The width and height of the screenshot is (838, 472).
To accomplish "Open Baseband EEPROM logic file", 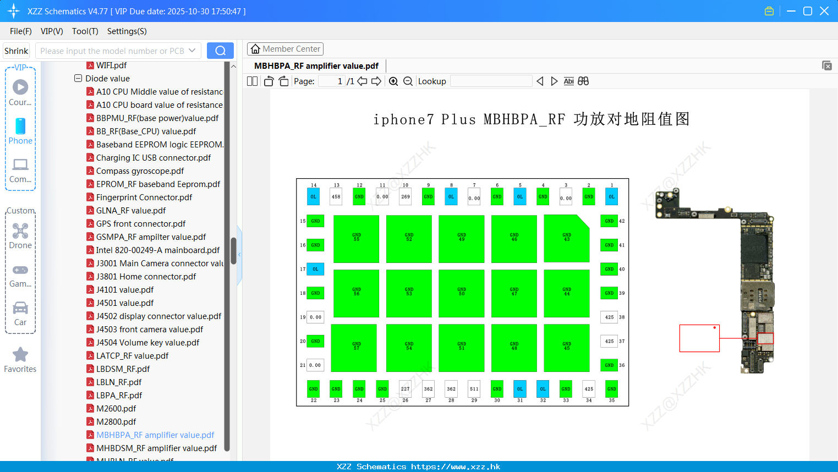I will pos(155,145).
